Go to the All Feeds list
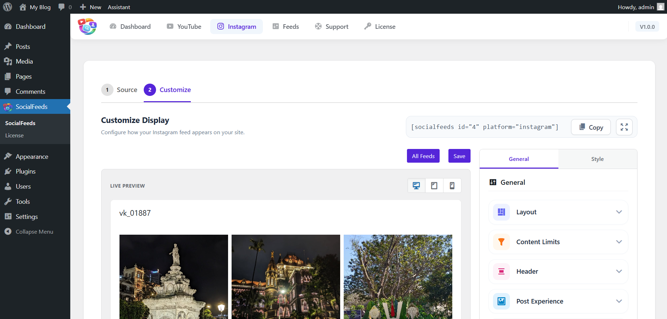This screenshot has height=319, width=667. (423, 156)
